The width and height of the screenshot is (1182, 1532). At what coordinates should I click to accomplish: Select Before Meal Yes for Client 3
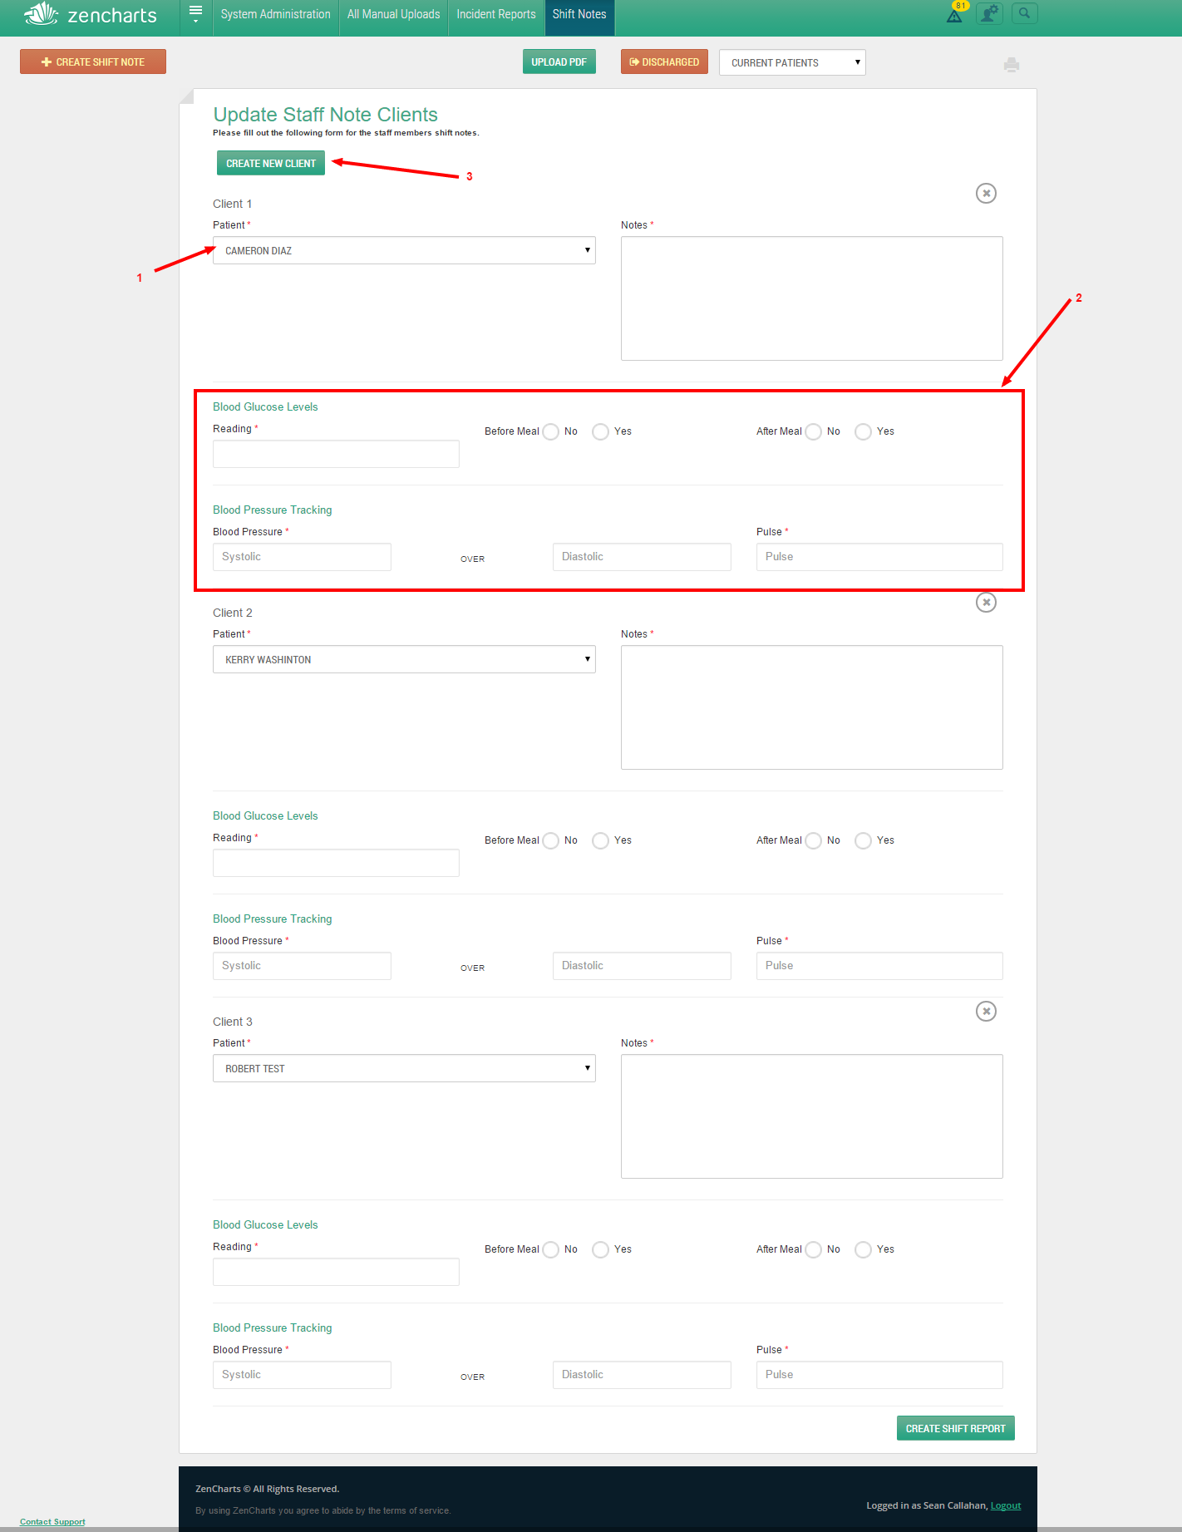[x=601, y=1249]
